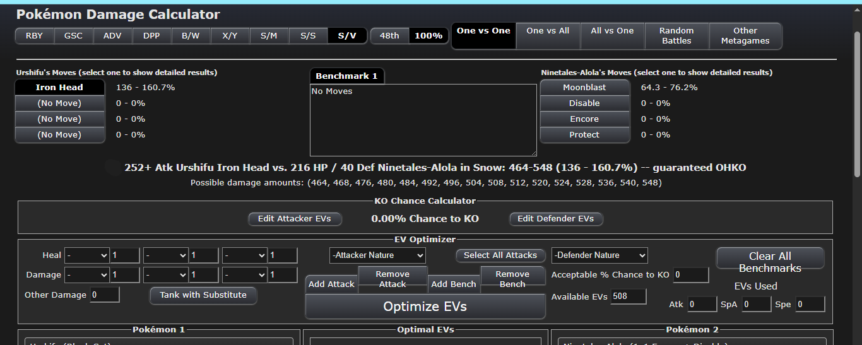Open the Other Metagames tab
This screenshot has width=862, height=345.
tap(745, 36)
